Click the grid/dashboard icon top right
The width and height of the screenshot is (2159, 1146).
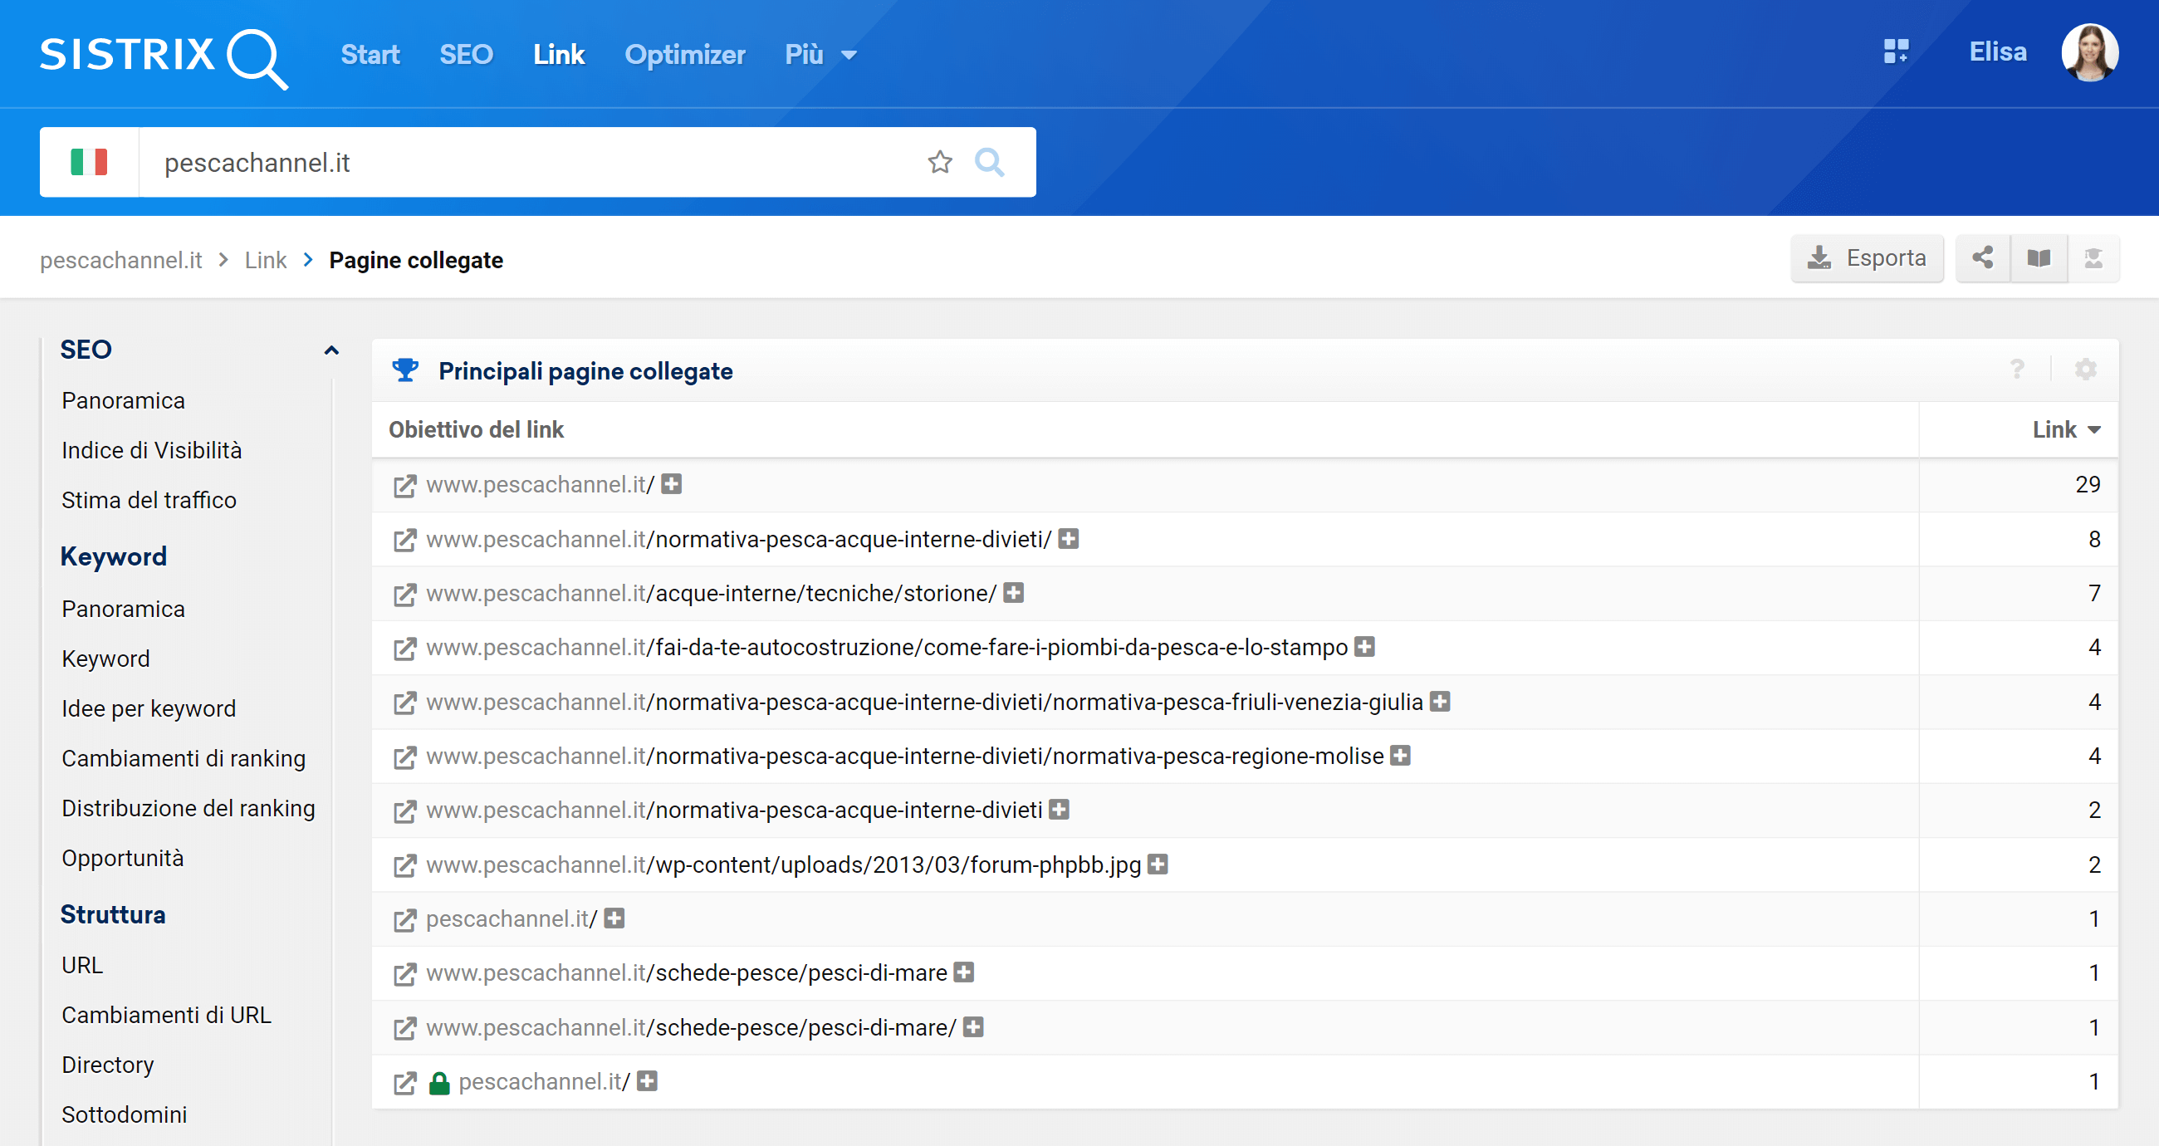[1893, 53]
